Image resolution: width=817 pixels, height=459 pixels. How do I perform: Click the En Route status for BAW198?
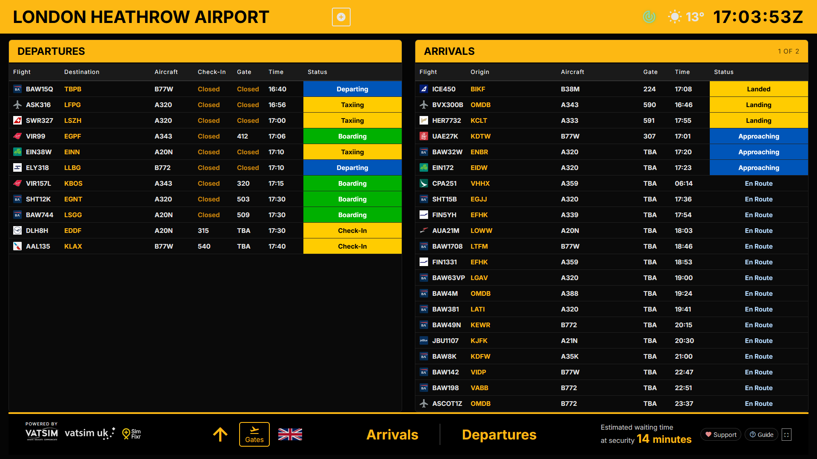pos(759,388)
